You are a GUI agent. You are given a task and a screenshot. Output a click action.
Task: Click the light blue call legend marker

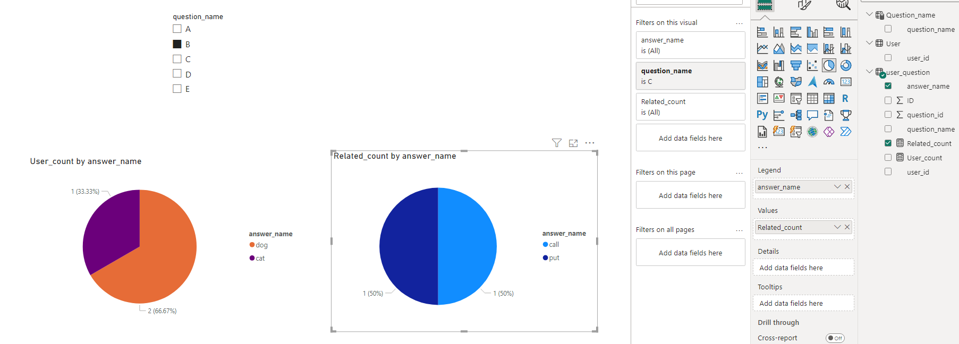pos(545,244)
